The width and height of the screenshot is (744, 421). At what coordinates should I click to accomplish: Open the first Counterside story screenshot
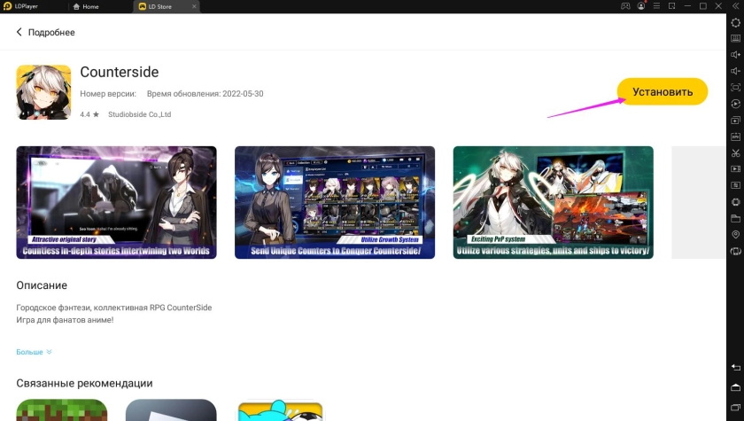coord(116,202)
